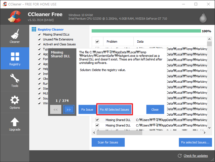Click the vertical scrollbar thumb in results
The image size is (215, 162).
[209, 44]
